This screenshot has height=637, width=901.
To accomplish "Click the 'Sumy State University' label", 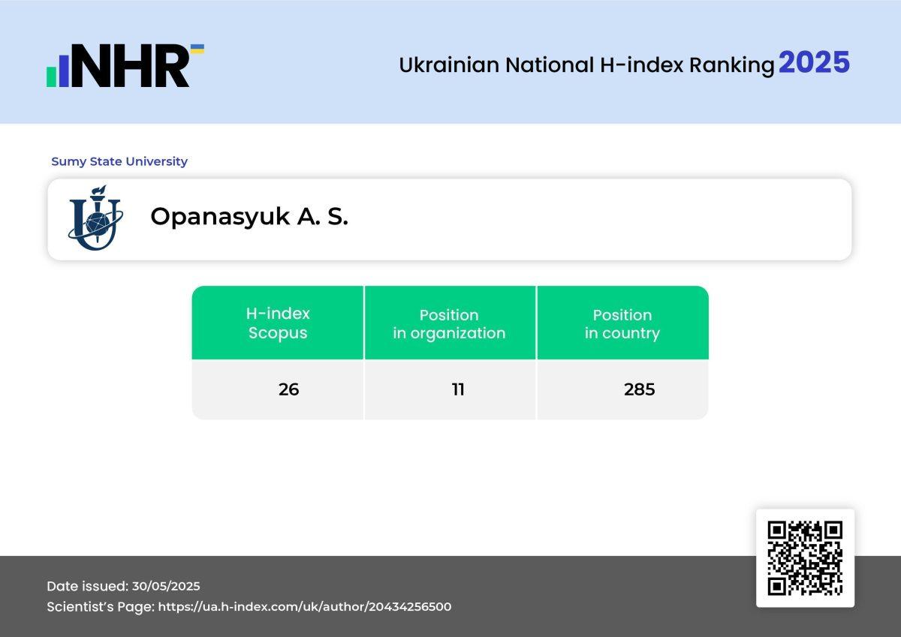I will click(119, 161).
